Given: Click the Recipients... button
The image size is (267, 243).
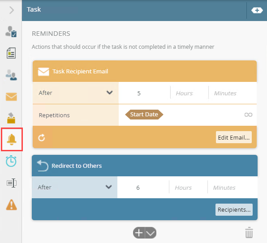Looking at the screenshot, I should pos(234,210).
